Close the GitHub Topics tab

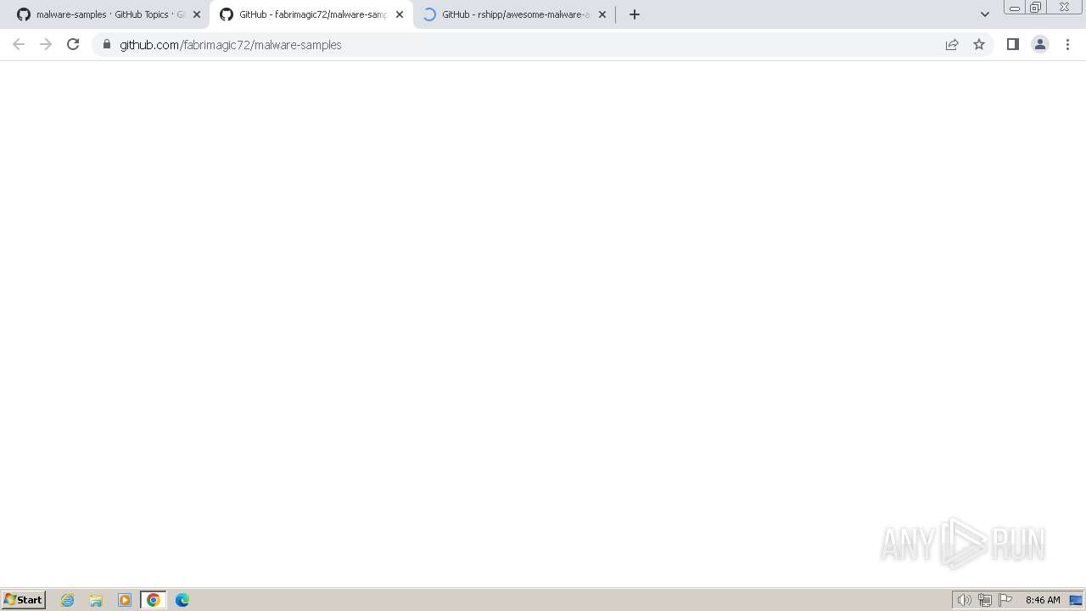click(x=197, y=14)
